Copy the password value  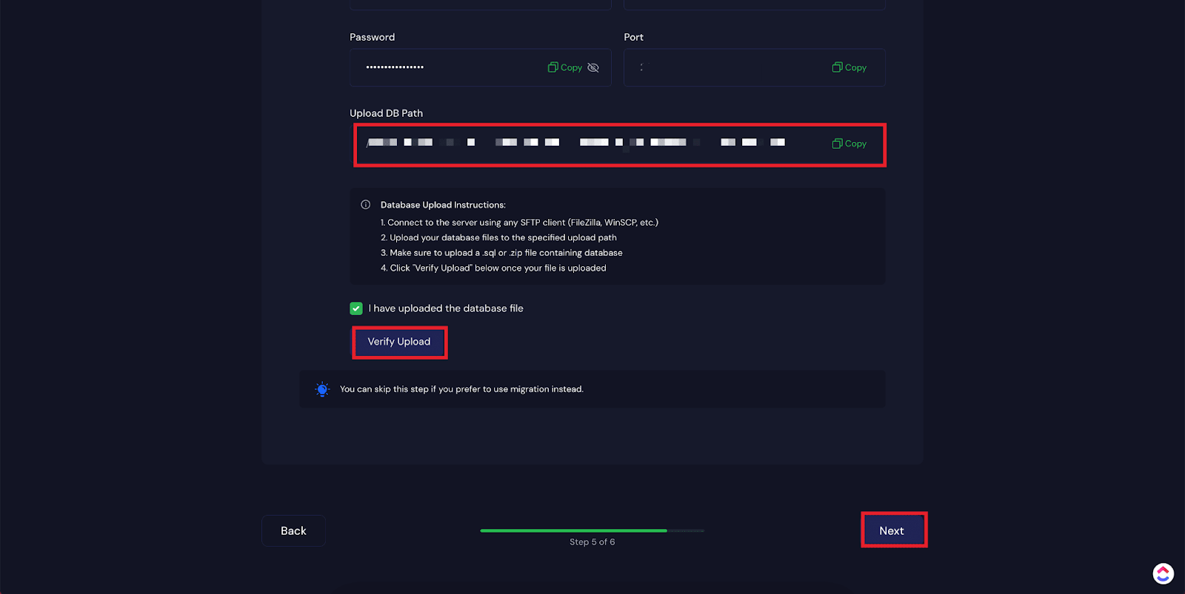[565, 67]
